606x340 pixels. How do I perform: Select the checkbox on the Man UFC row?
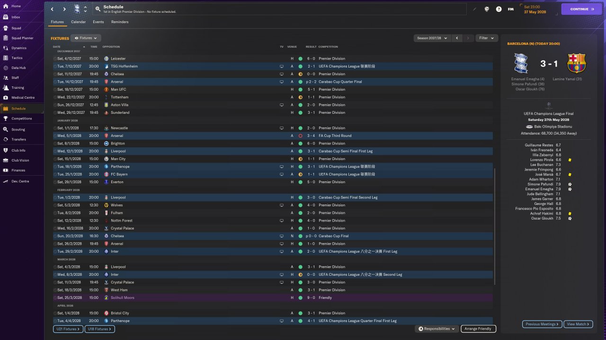(55, 89)
